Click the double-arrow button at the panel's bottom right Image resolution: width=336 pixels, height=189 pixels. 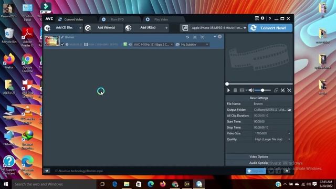[287, 171]
